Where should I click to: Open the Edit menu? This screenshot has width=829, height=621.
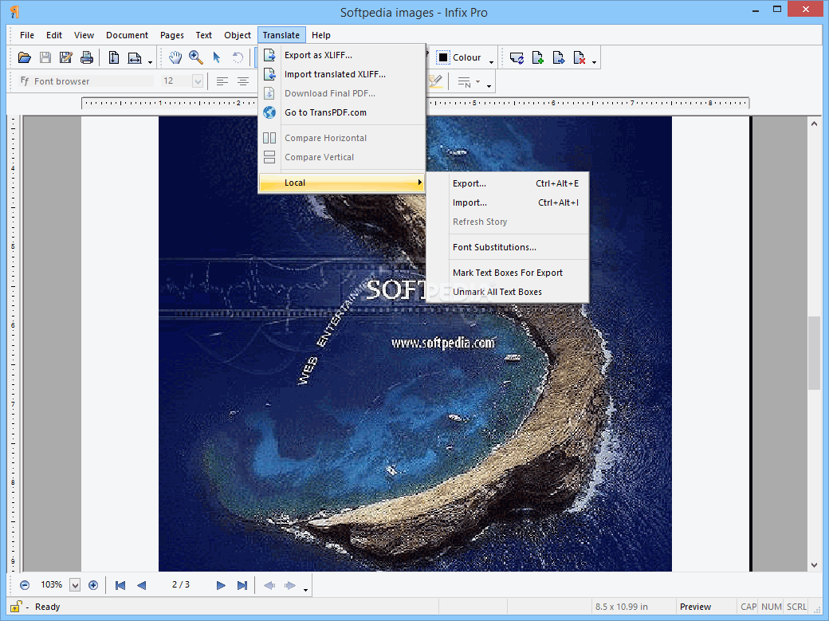[54, 35]
